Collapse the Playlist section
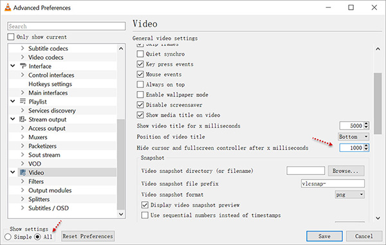The image size is (386, 245). tap(13, 102)
